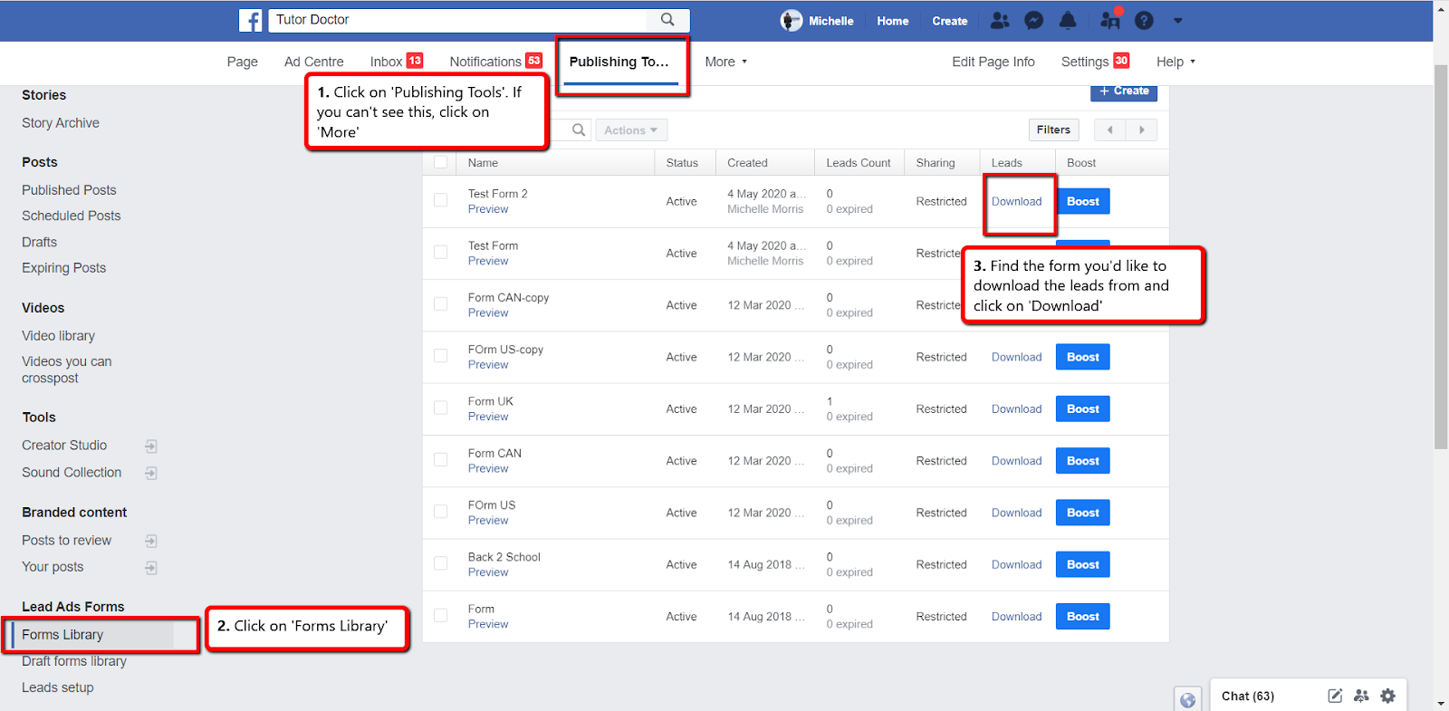Viewport: 1449px width, 711px height.
Task: Open Posts to review external link icon
Action: coord(151,542)
